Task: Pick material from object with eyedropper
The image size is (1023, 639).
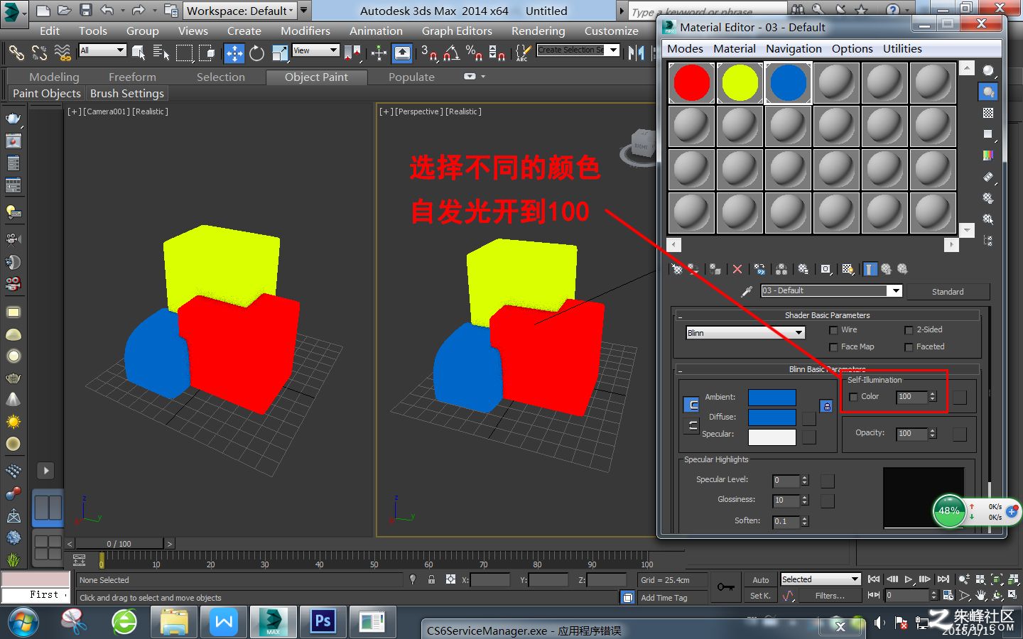Action: pos(747,291)
